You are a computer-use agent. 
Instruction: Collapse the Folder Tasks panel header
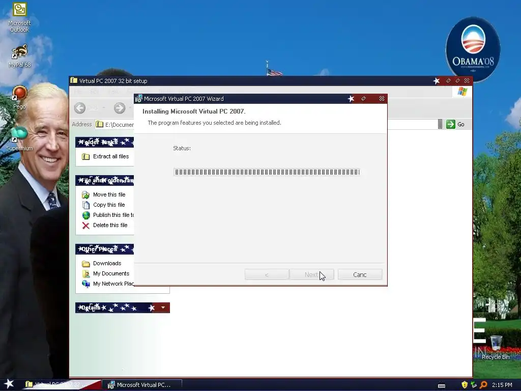tap(104, 142)
